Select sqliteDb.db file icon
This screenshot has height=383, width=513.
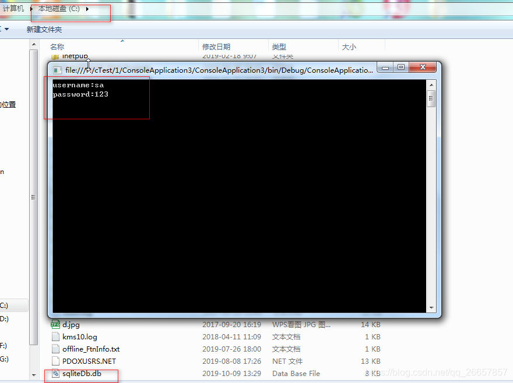[x=55, y=373]
